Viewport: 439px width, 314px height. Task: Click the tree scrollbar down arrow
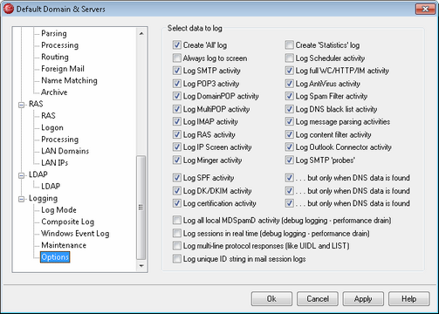141,266
